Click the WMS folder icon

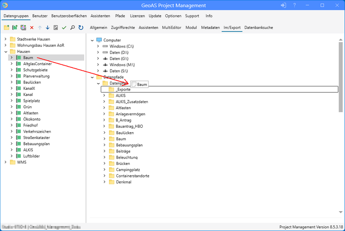tap(13, 162)
